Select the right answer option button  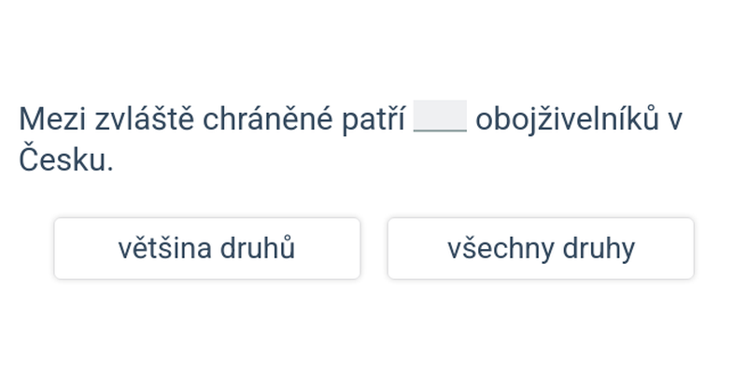(x=541, y=248)
